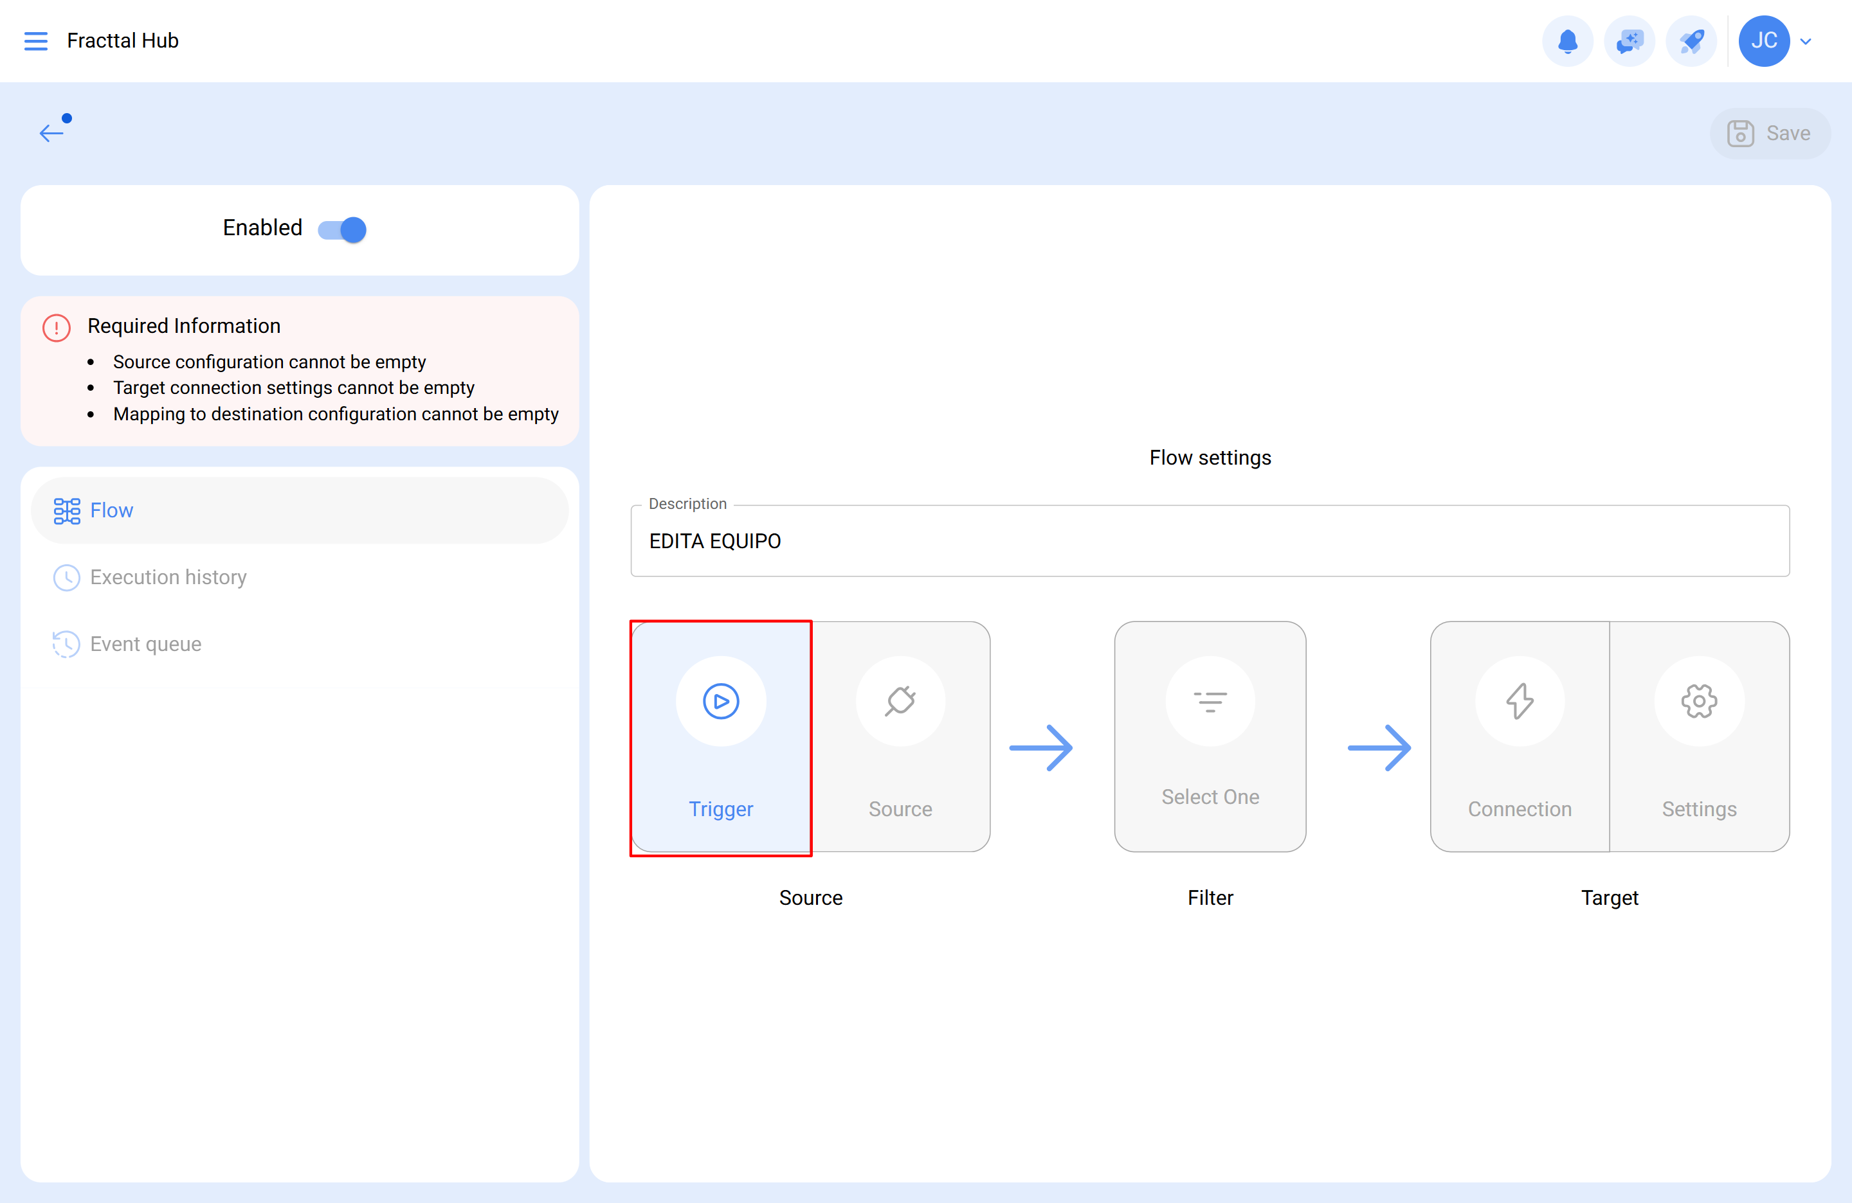Go back using the left arrow
This screenshot has width=1852, height=1203.
[x=51, y=133]
